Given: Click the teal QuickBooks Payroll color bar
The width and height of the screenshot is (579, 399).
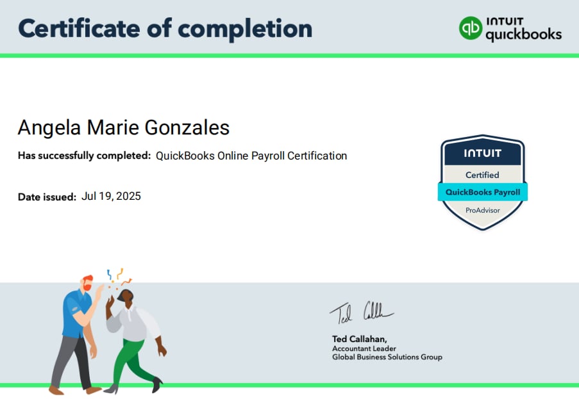Looking at the screenshot, I should tap(482, 191).
